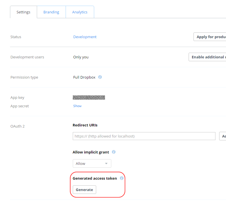Viewport: 226px width, 205px height.
Task: Click the Full Dropbox permission info icon
Action: tap(100, 77)
